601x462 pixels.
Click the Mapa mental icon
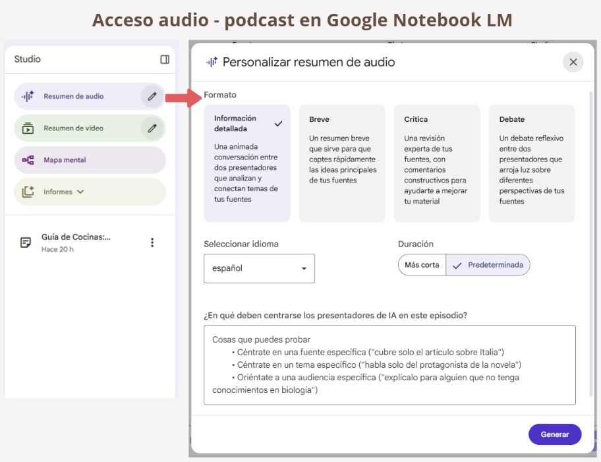[x=28, y=160]
